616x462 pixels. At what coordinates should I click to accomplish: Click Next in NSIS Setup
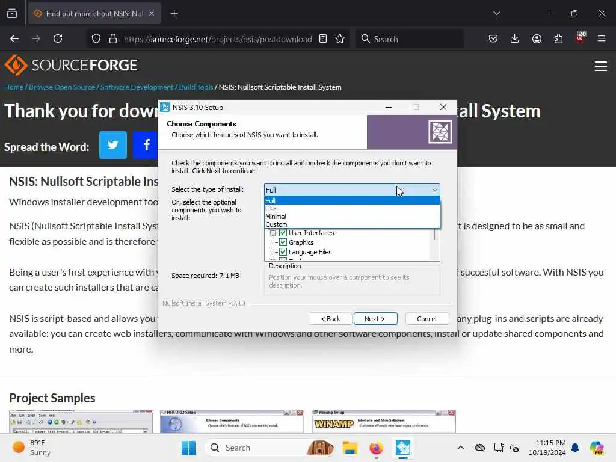click(375, 319)
